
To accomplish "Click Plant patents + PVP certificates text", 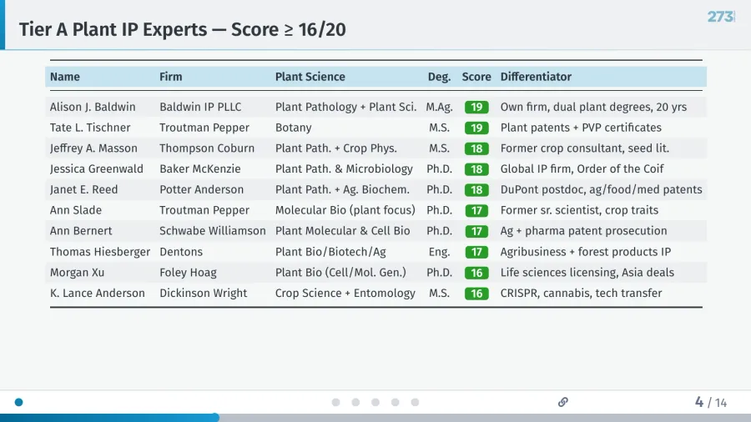I will pos(581,128).
